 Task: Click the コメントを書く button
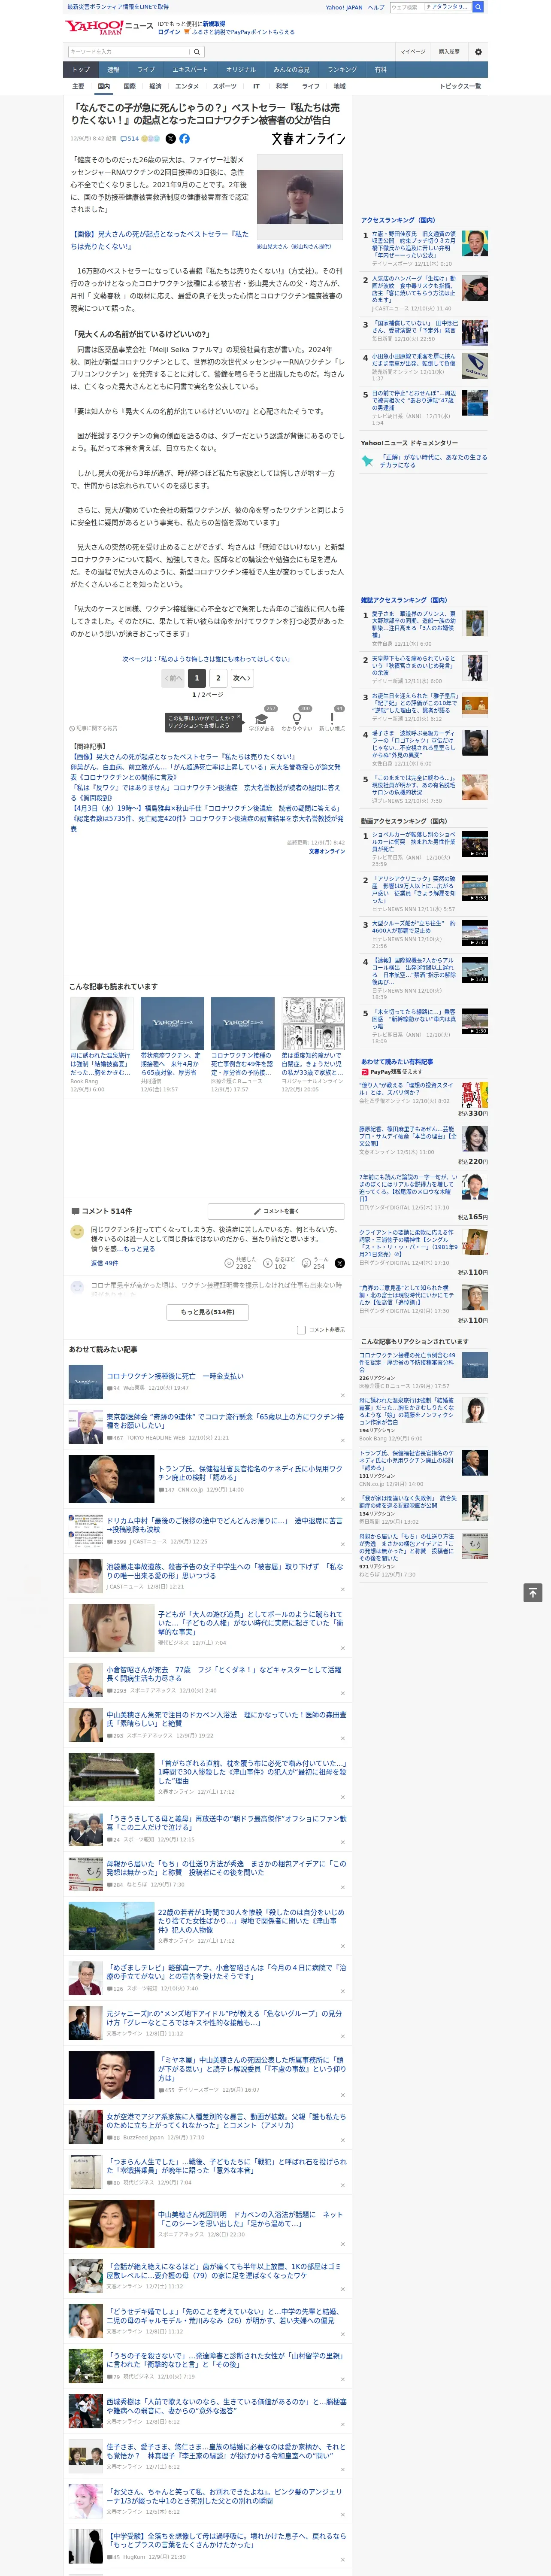click(276, 1211)
